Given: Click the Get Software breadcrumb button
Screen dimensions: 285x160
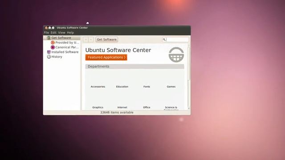Looking at the screenshot, I should (x=107, y=40).
